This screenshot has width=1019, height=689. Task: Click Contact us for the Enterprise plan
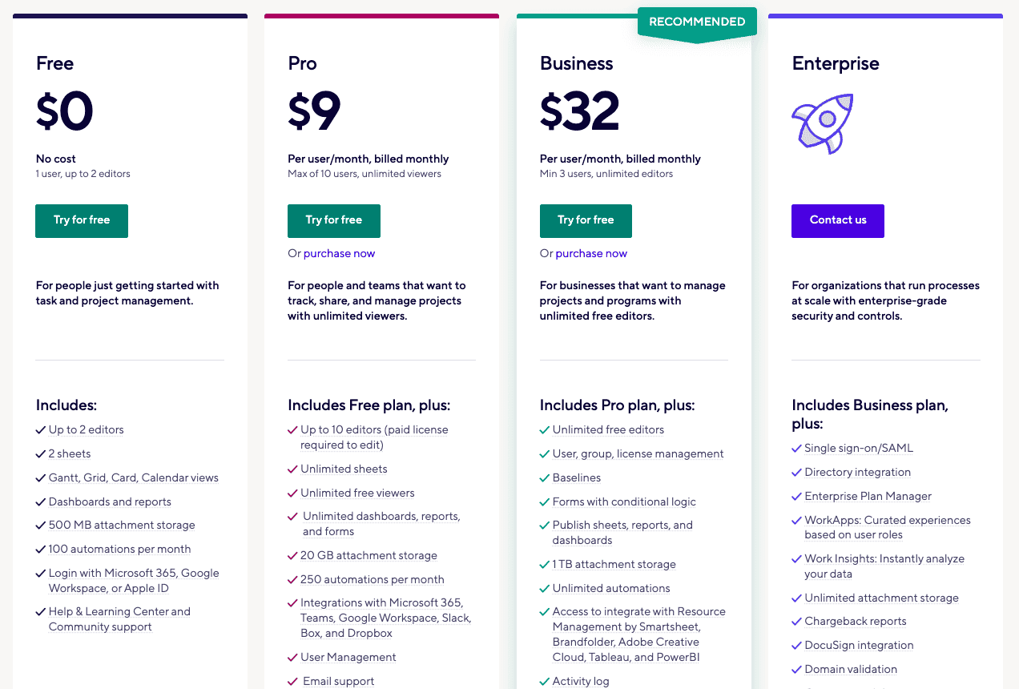pyautogui.click(x=837, y=220)
